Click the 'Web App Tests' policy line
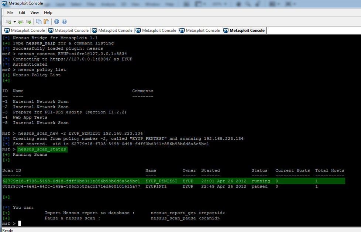The height and width of the screenshot is (232, 361). click(25, 117)
